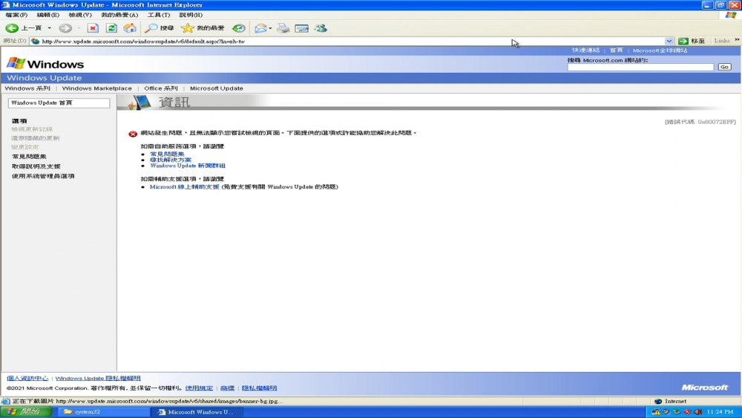Click the 開始 Start button
742x418 pixels.
[x=26, y=412]
